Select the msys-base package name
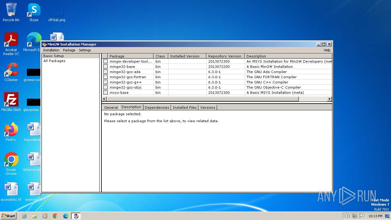 pos(119,93)
